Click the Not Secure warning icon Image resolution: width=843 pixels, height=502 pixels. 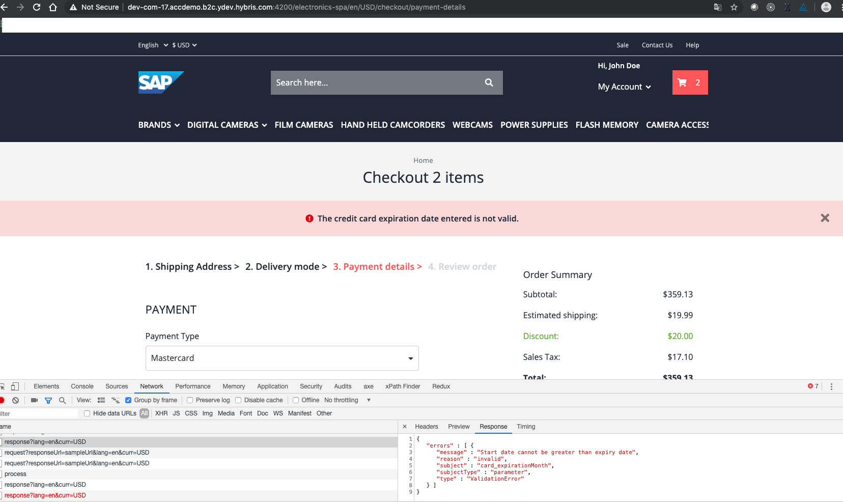pos(73,7)
